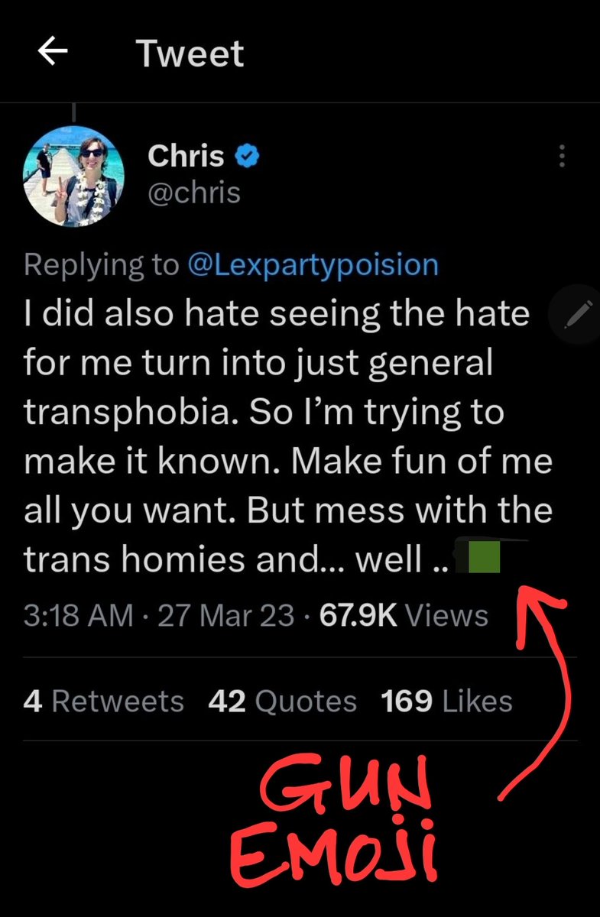Click the 'Replying to' label text

[100, 264]
